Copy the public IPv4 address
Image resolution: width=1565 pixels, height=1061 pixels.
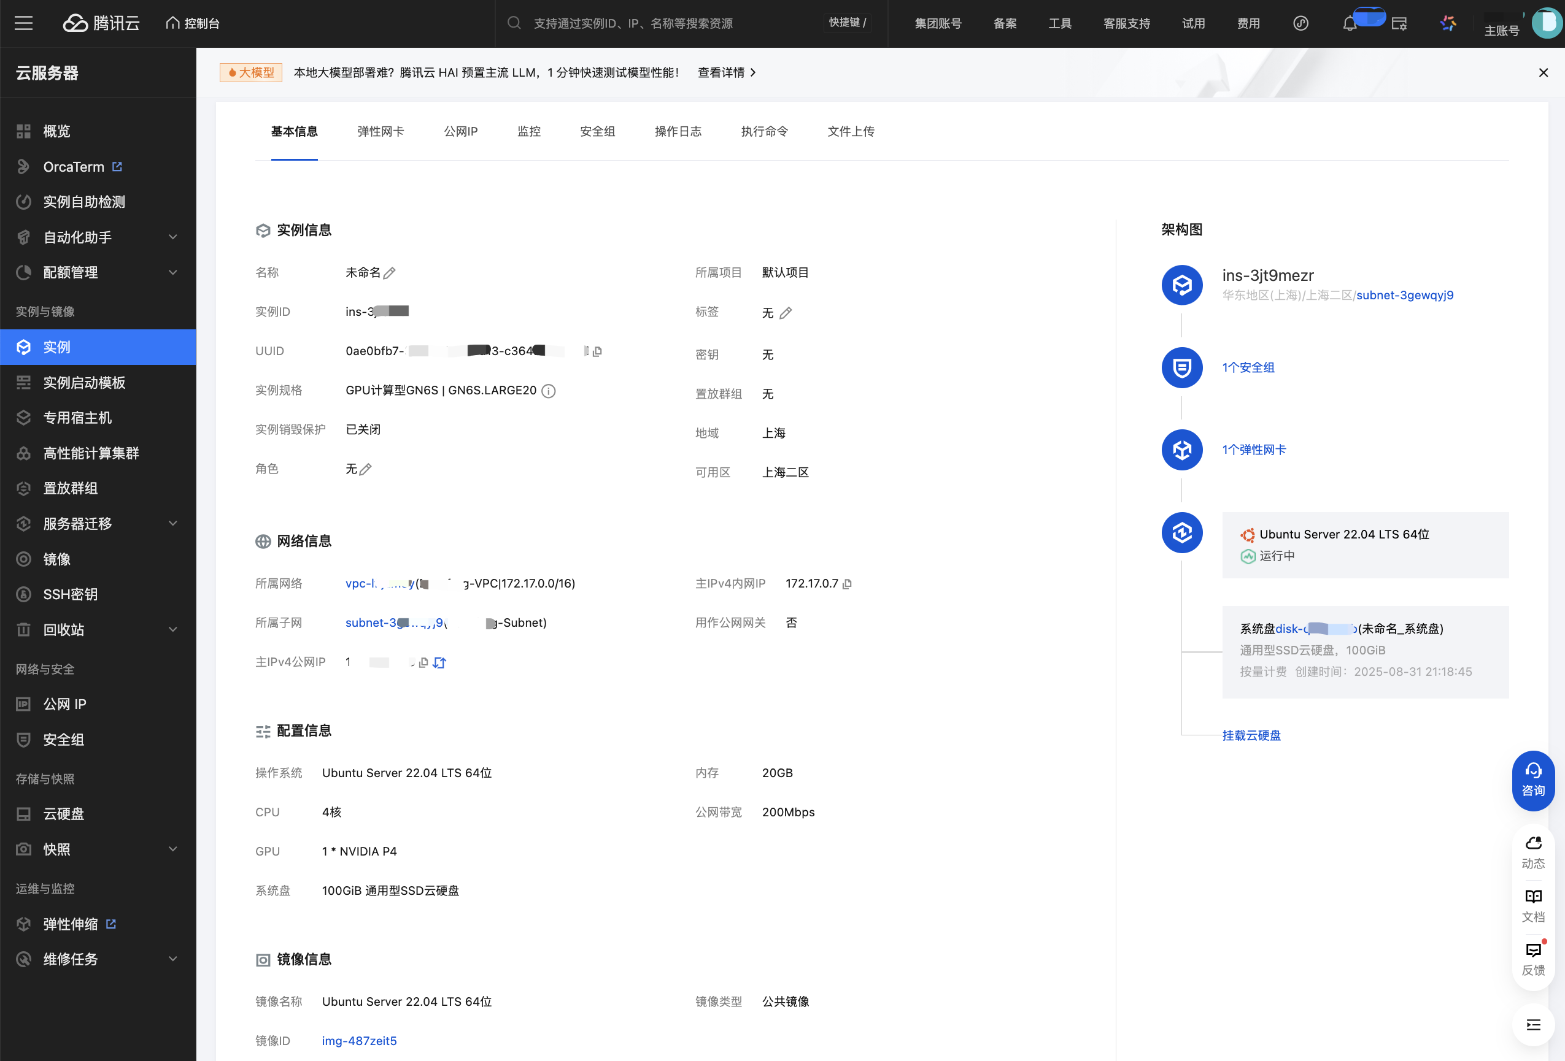(423, 663)
